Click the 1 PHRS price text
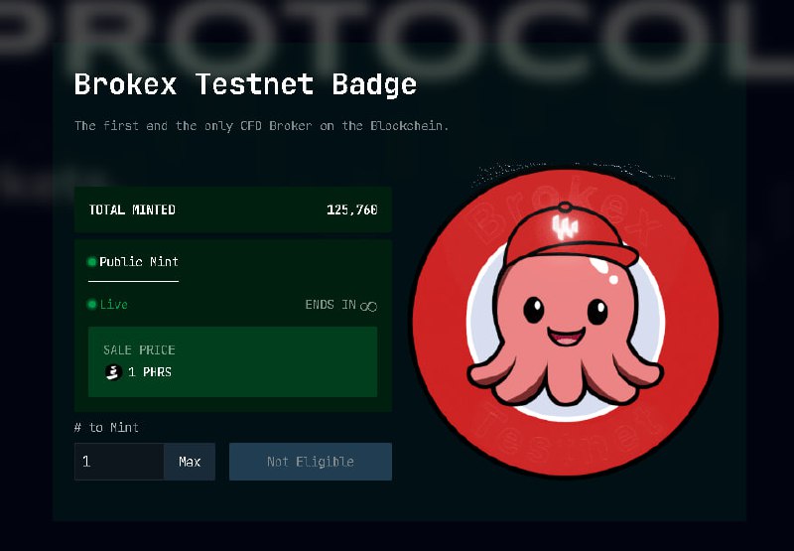This screenshot has height=551, width=794. pyautogui.click(x=150, y=372)
